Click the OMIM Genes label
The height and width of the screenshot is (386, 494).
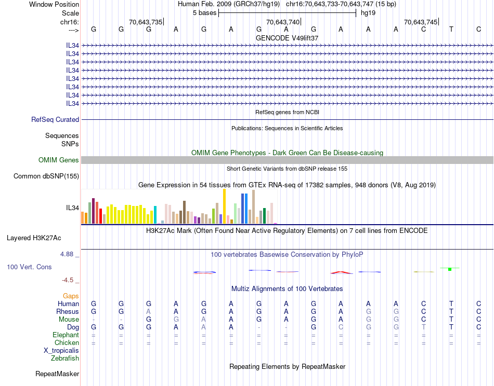pyautogui.click(x=59, y=160)
